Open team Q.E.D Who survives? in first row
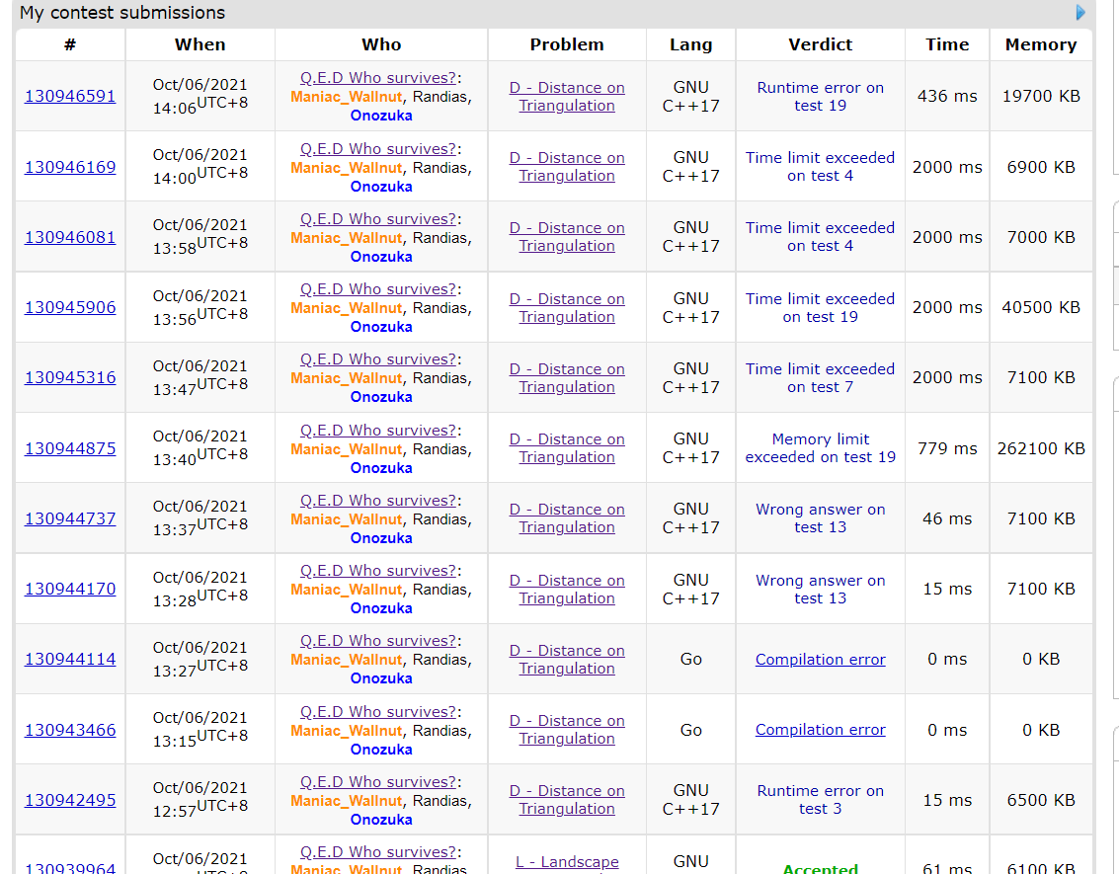 [378, 79]
